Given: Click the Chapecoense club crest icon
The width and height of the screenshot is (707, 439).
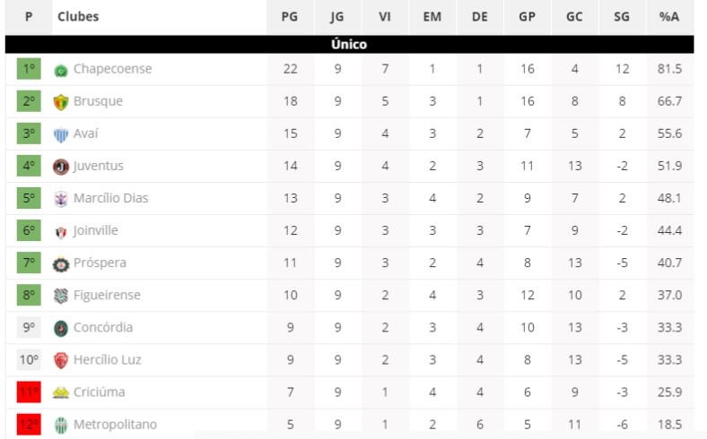Looking at the screenshot, I should (61, 70).
